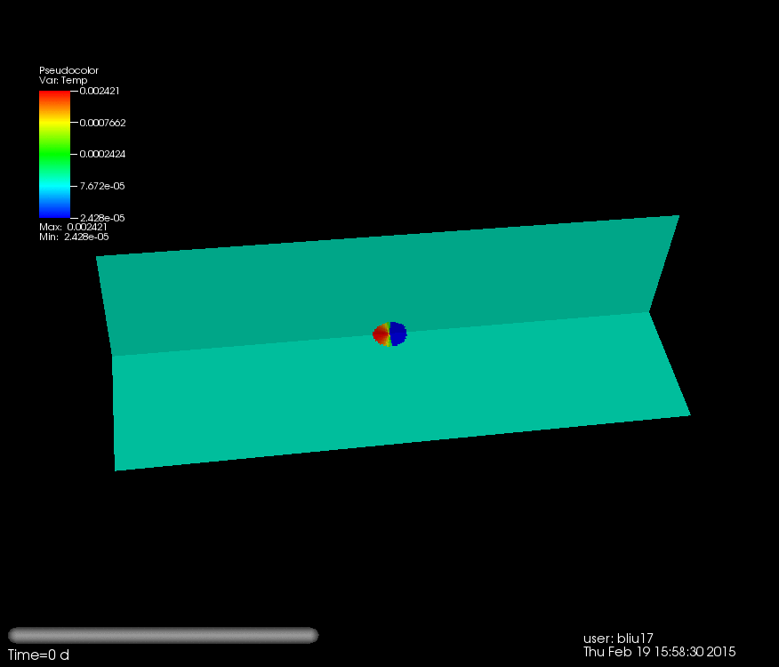Image resolution: width=779 pixels, height=667 pixels.
Task: Click the Pseudocolor legend title
Action: tap(68, 70)
